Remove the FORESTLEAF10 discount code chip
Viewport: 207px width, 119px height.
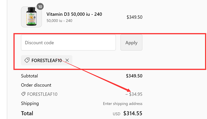pyautogui.click(x=67, y=60)
